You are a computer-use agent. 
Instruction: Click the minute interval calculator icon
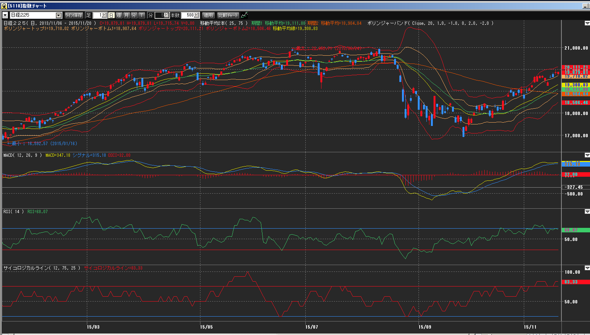click(165, 15)
